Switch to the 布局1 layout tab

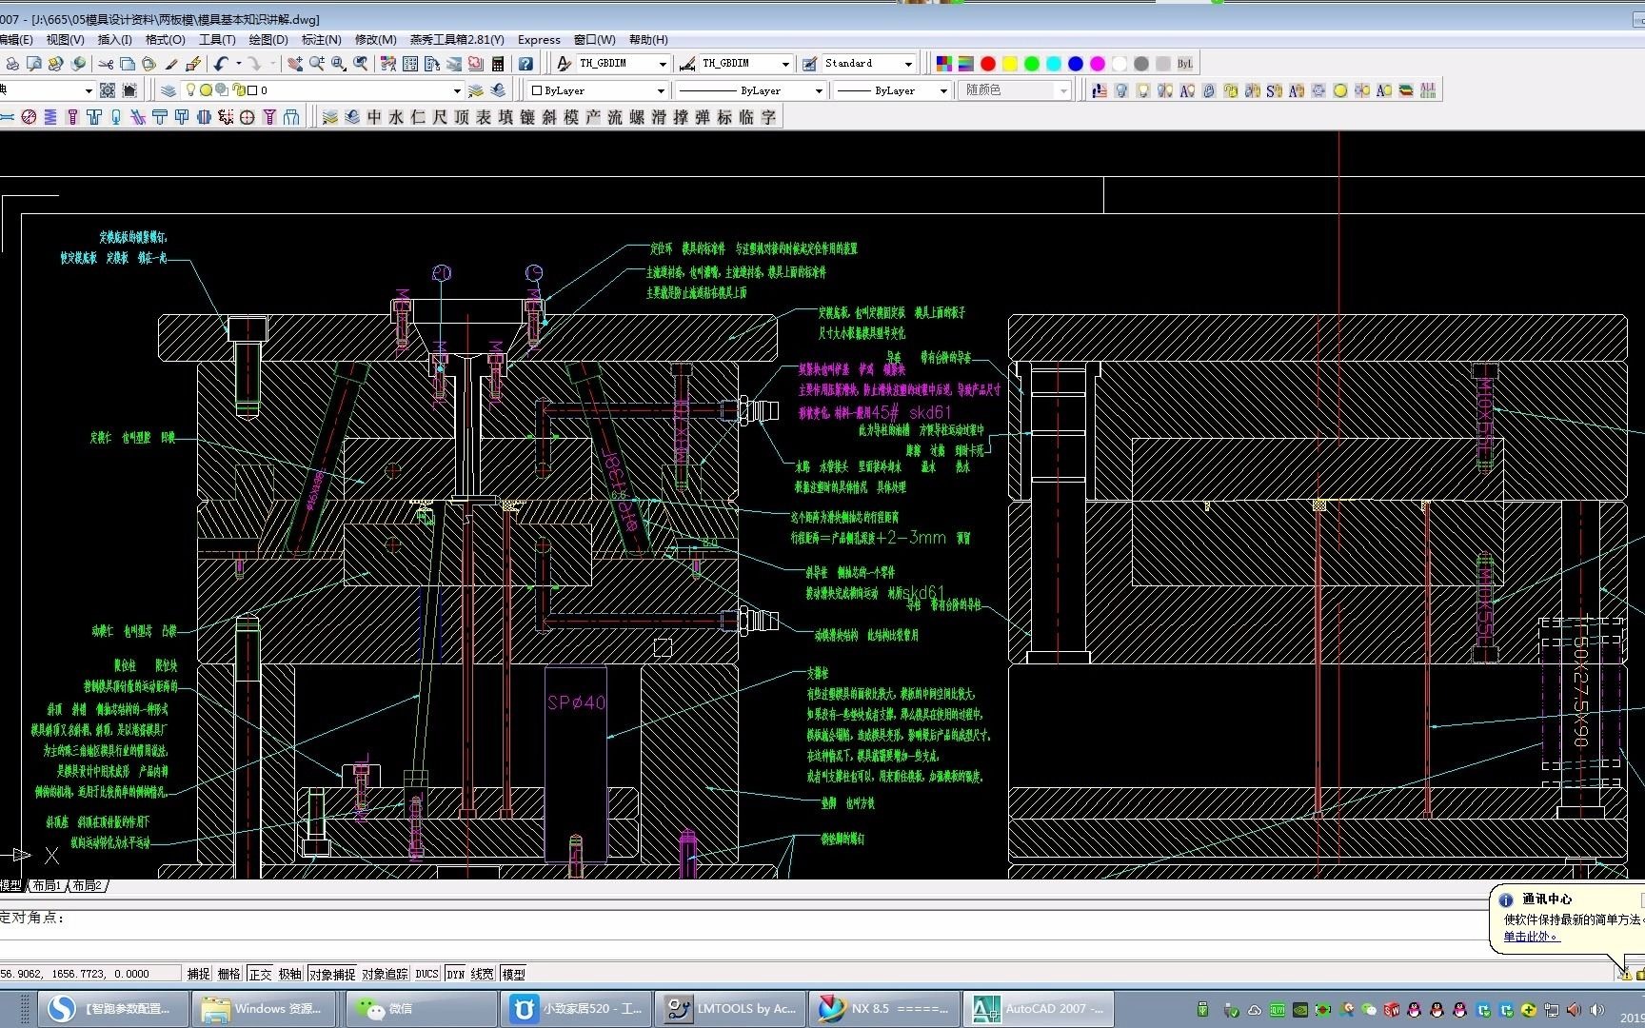click(47, 886)
